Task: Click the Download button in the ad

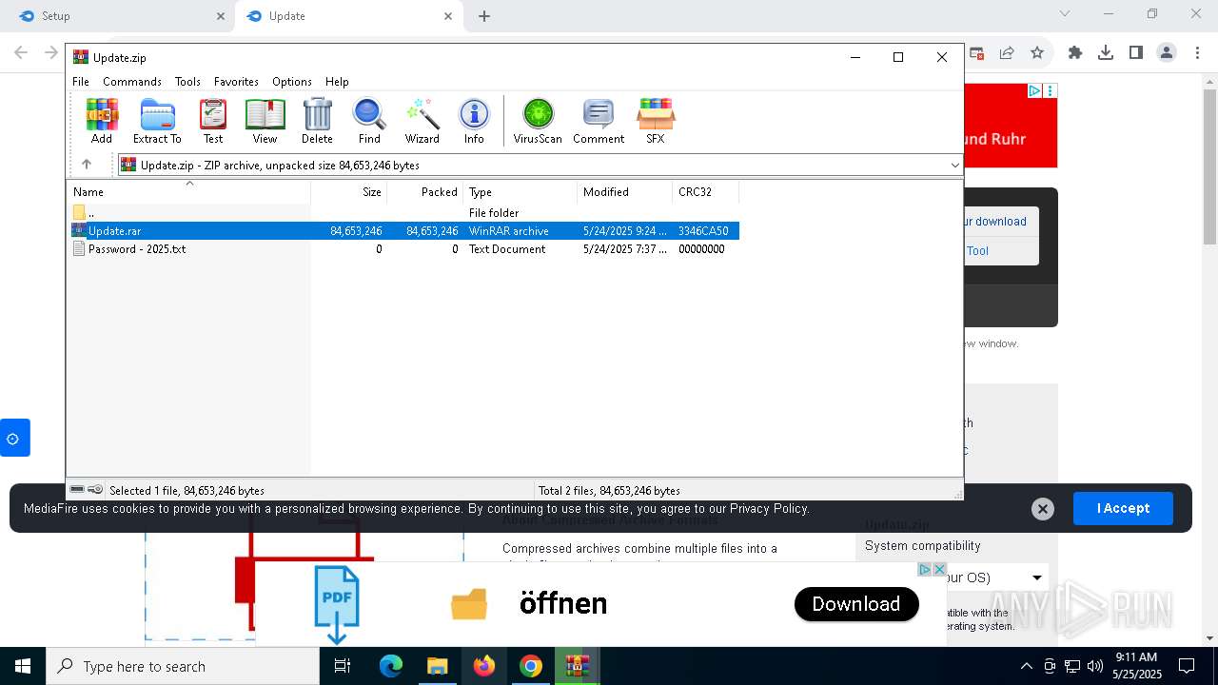Action: [x=856, y=604]
